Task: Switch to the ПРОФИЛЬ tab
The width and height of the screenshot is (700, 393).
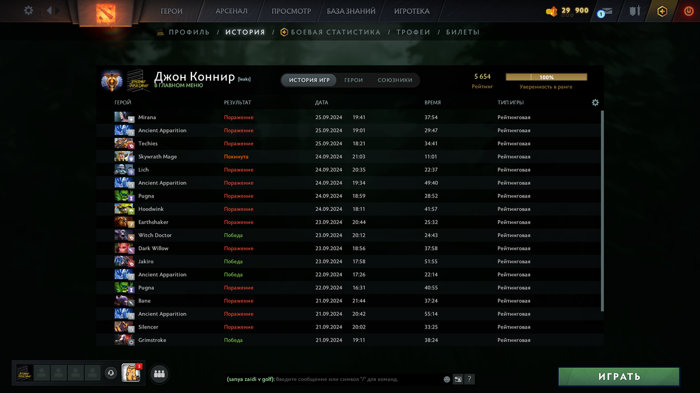Action: click(x=189, y=32)
